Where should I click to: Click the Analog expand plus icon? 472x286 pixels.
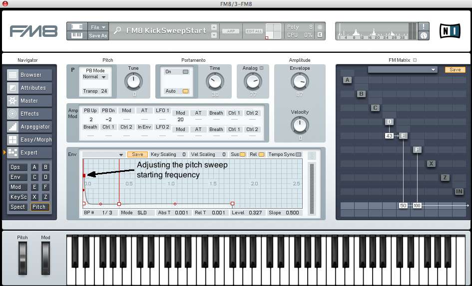(261, 68)
